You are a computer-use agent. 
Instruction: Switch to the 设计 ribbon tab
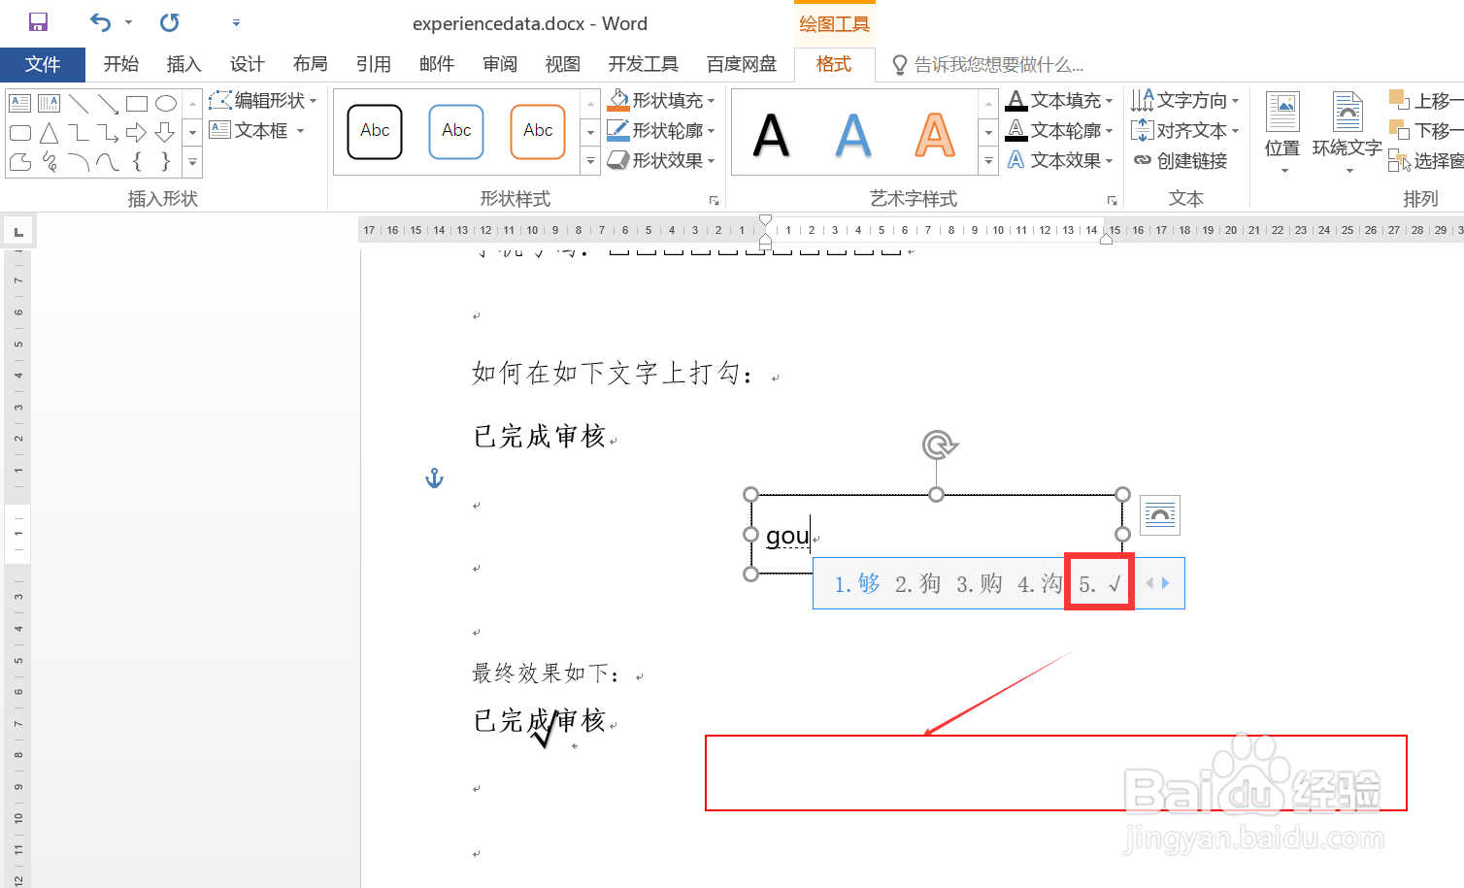coord(247,64)
